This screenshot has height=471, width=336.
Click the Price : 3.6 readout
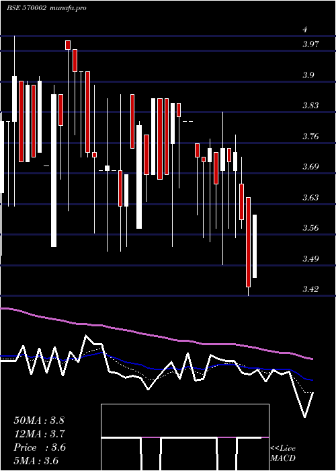40,447
